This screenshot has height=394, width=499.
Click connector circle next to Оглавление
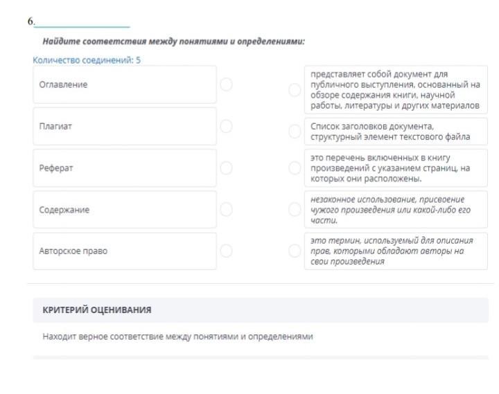(x=226, y=84)
